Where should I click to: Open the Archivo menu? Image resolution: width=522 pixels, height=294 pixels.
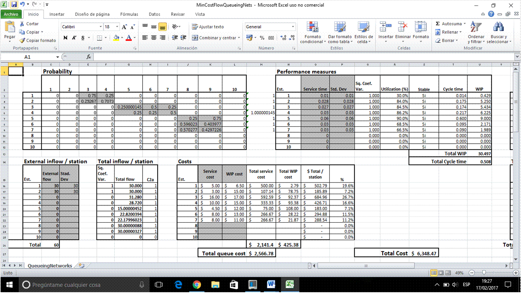(x=11, y=14)
